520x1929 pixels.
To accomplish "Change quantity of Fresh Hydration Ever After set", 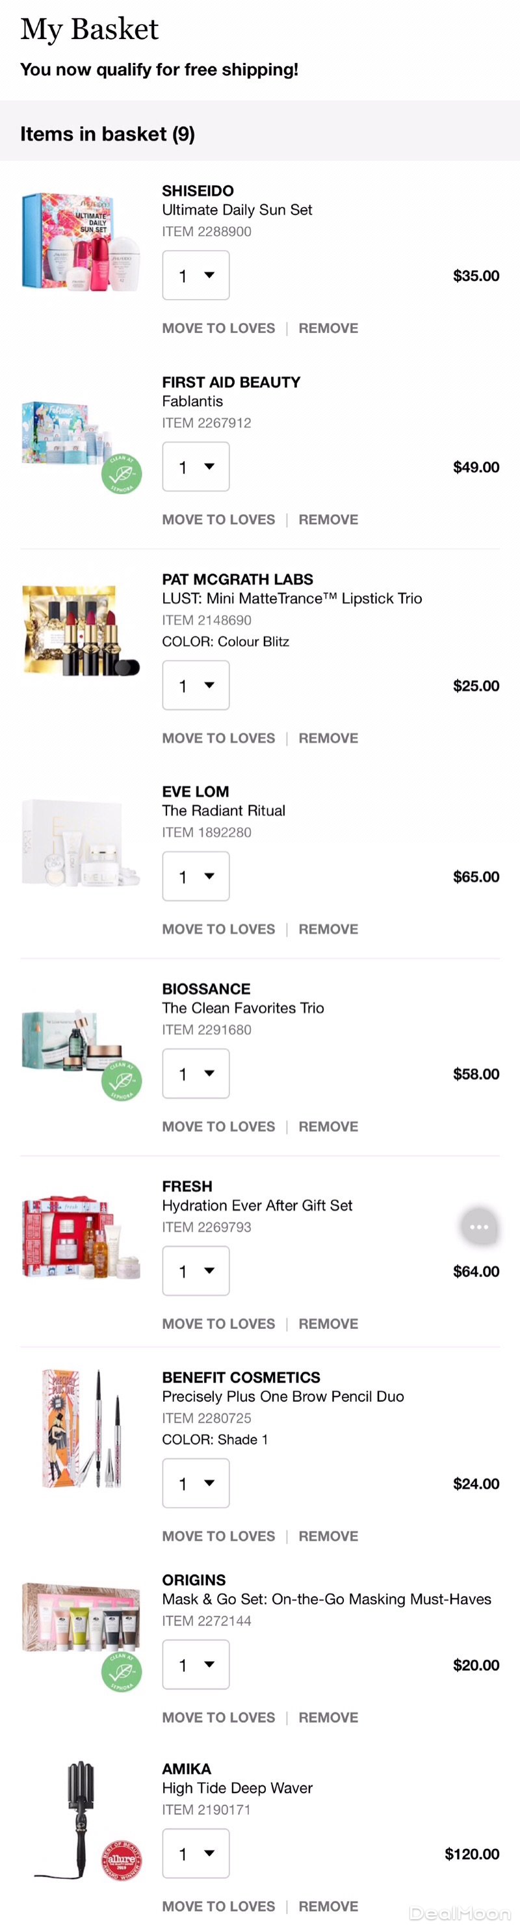I will (196, 1271).
